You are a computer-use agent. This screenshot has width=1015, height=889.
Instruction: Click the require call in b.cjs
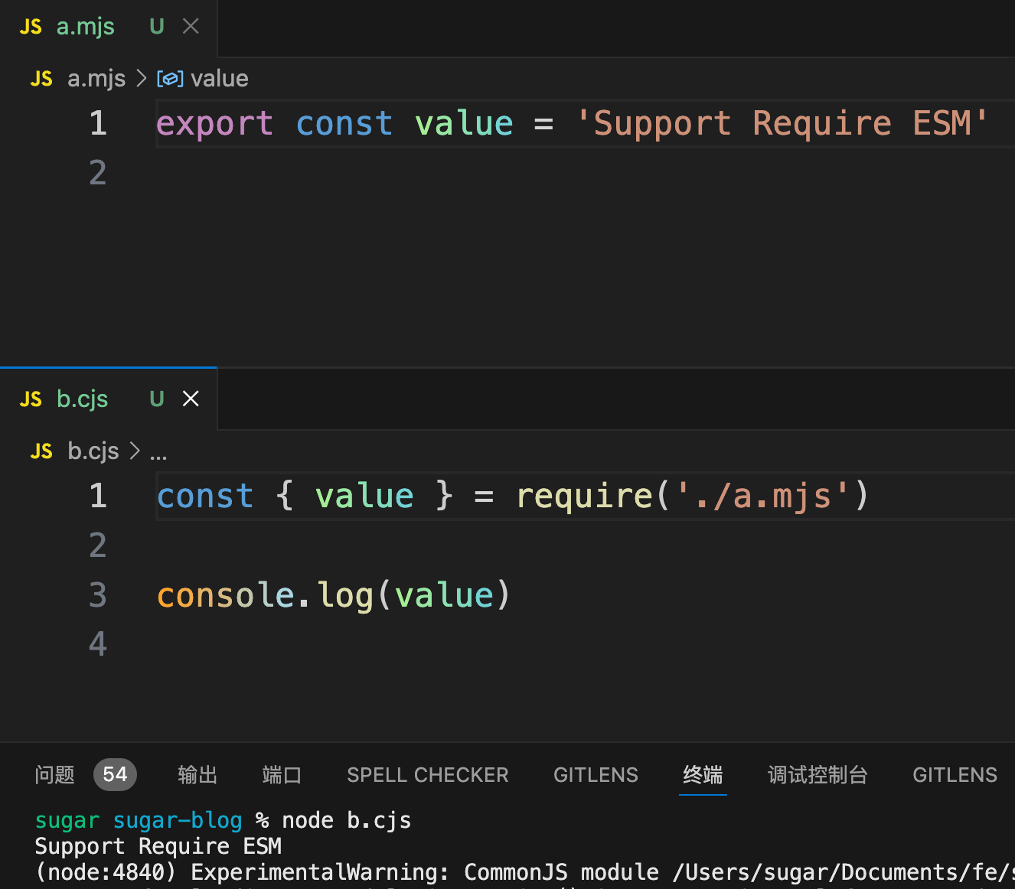click(584, 496)
